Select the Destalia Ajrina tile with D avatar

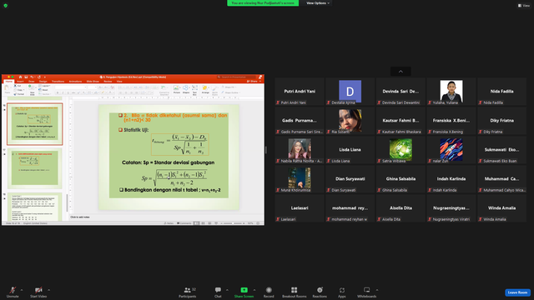click(350, 92)
